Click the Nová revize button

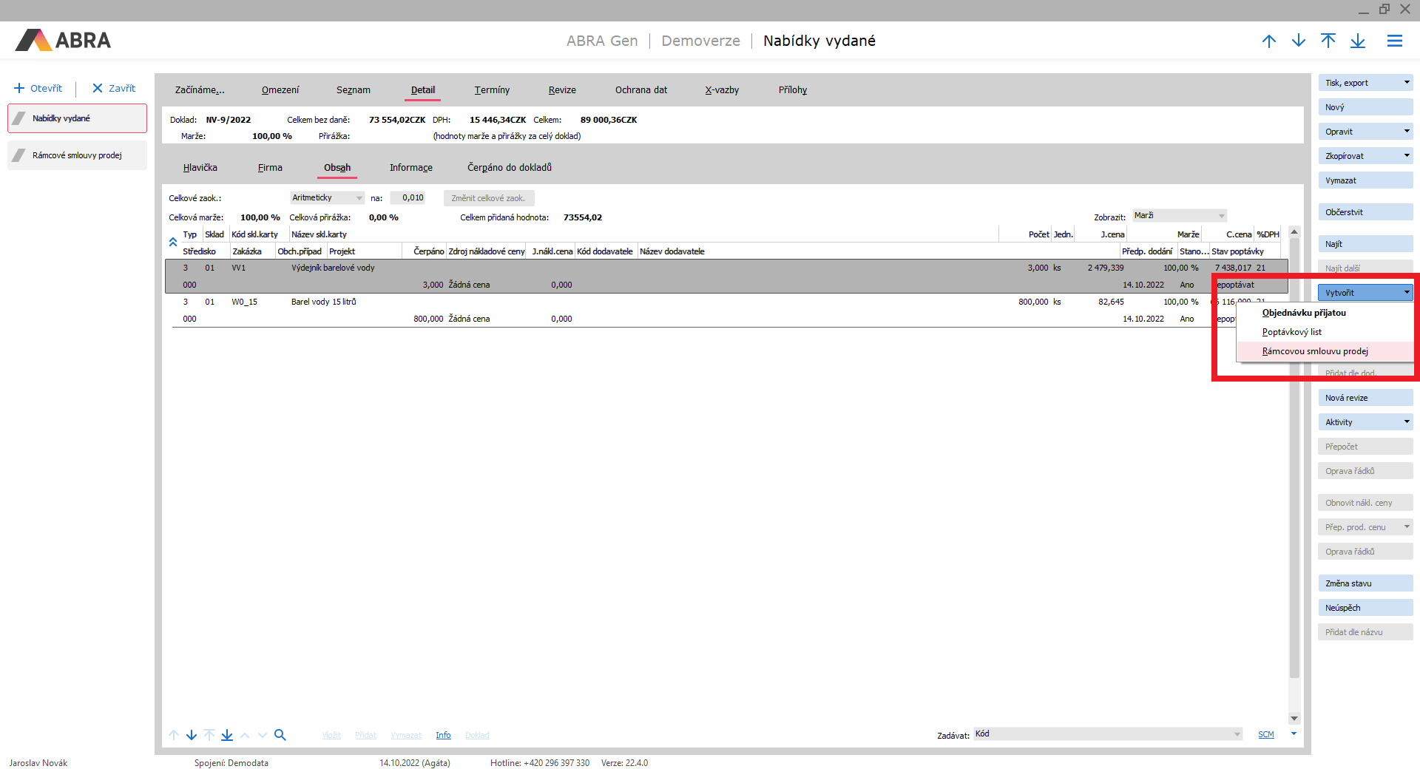[1365, 398]
